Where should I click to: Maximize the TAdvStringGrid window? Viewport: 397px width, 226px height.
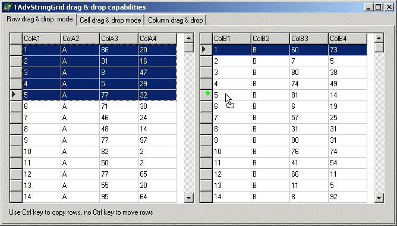(x=378, y=7)
